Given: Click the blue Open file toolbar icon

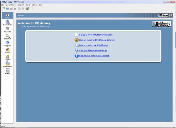Looking at the screenshot, I should [x=7, y=8].
